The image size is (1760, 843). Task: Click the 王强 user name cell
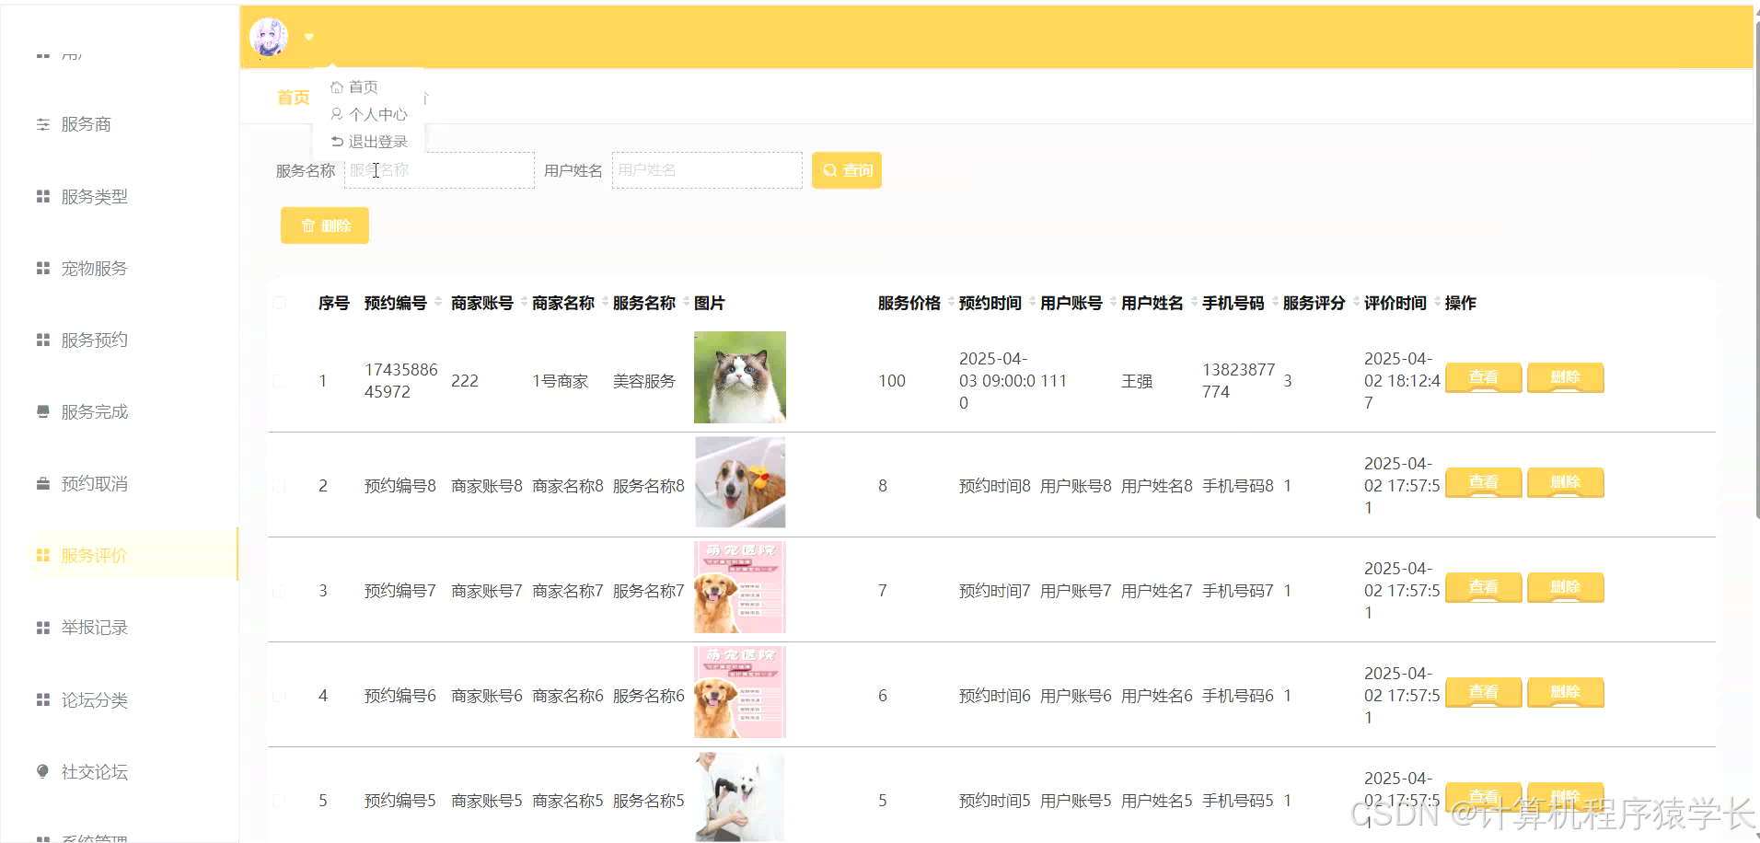click(1137, 381)
